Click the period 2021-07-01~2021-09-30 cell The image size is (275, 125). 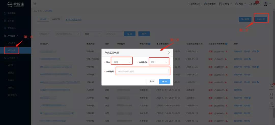pyautogui.click(x=168, y=98)
